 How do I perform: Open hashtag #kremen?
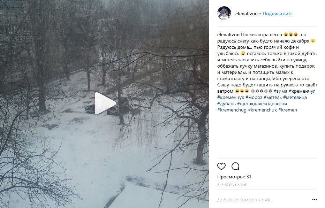288,110
